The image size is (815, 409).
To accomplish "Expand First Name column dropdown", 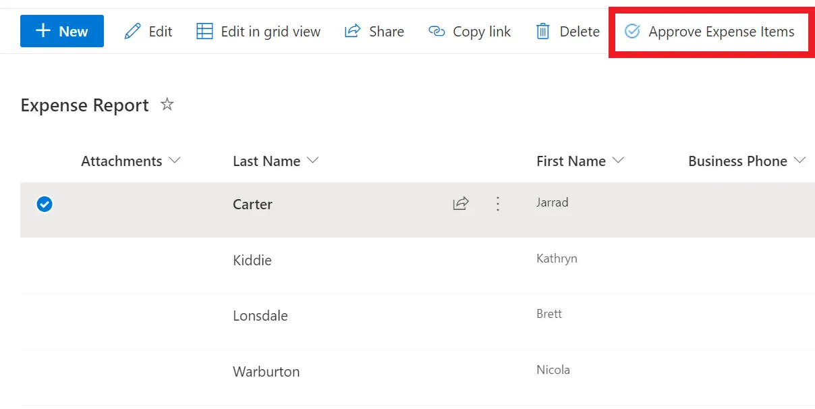I will [x=618, y=161].
